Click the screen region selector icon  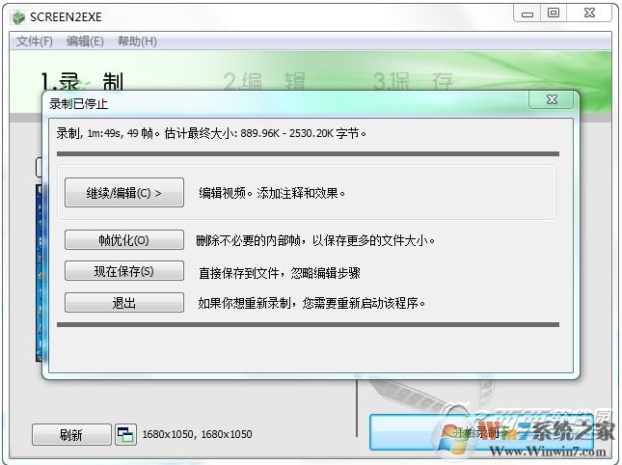point(125,434)
